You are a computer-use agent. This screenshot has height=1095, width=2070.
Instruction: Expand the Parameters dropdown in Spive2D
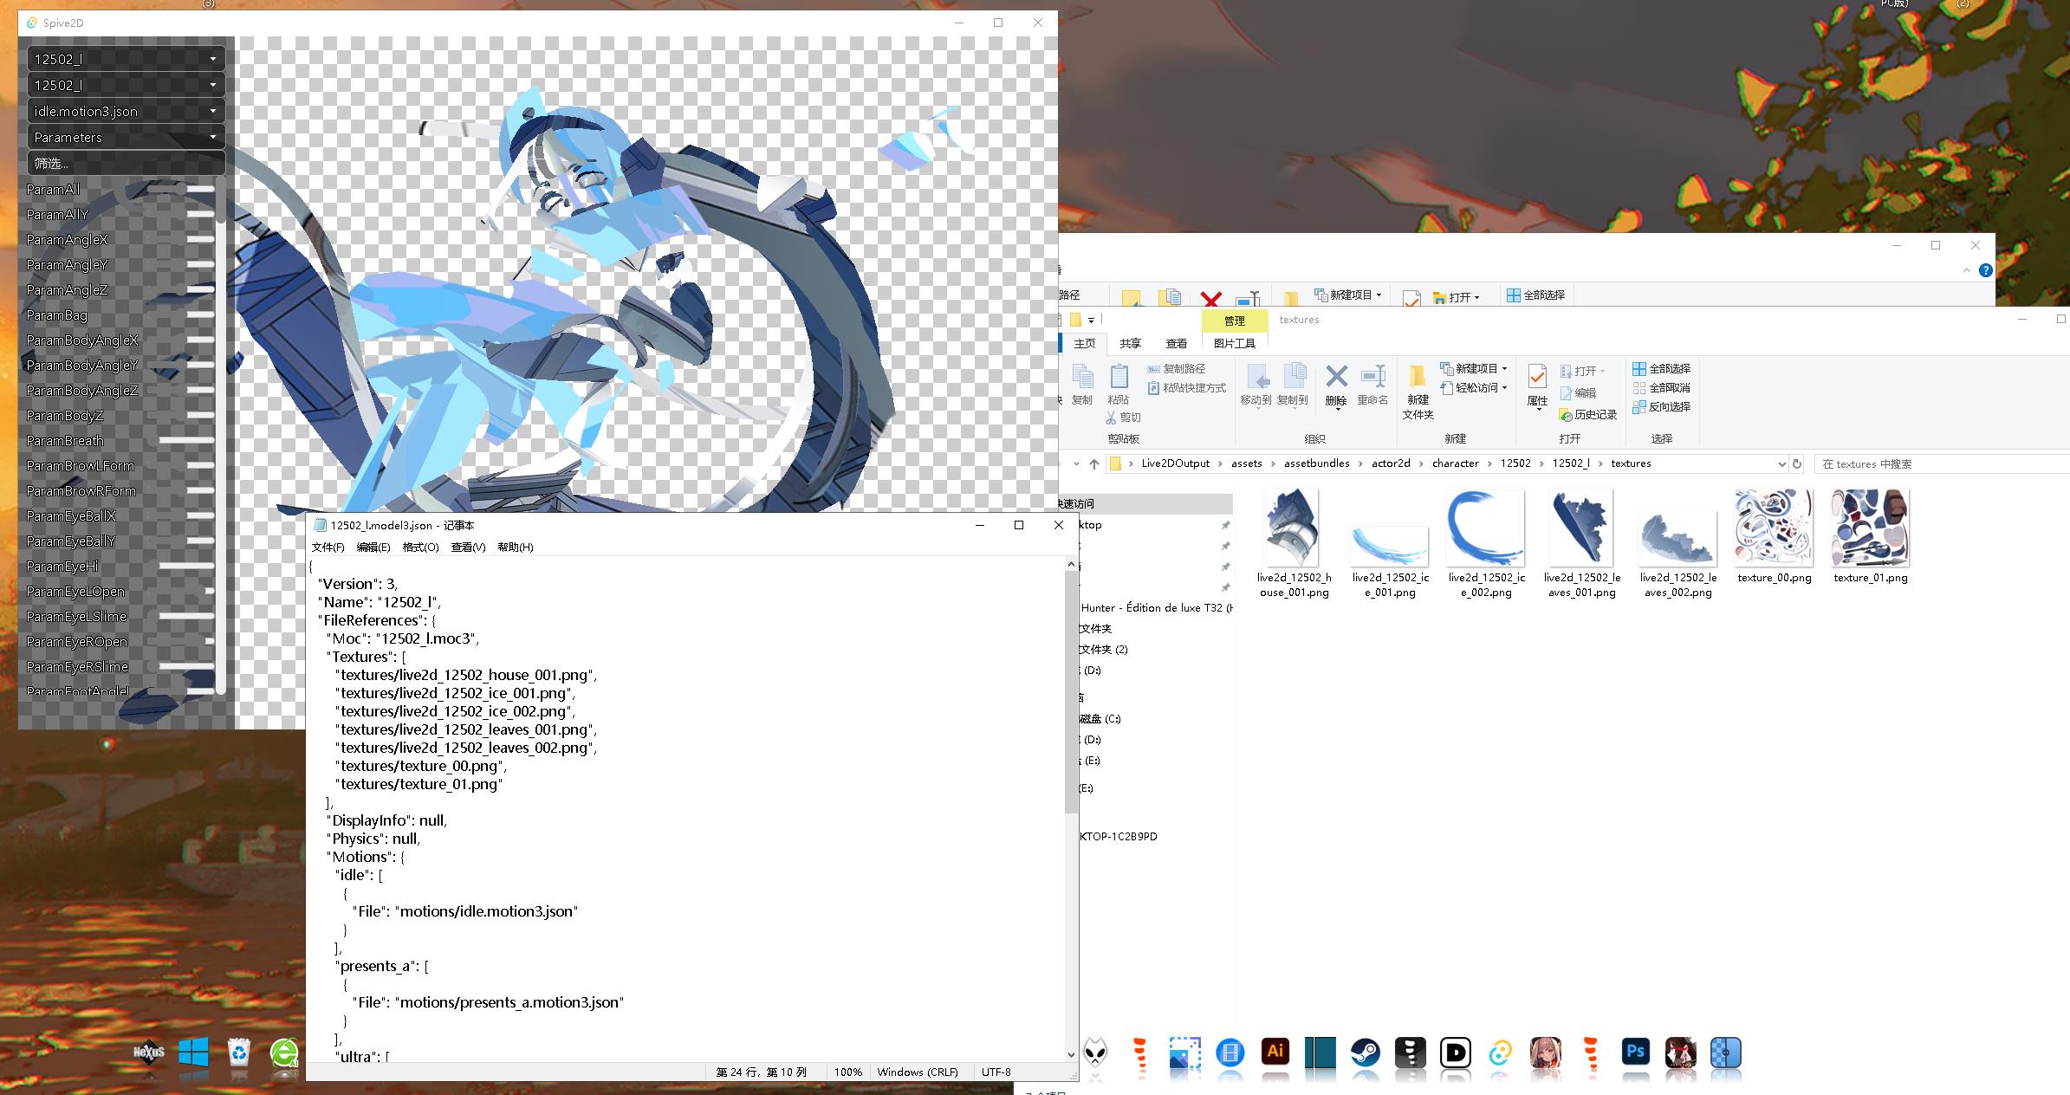tap(126, 137)
